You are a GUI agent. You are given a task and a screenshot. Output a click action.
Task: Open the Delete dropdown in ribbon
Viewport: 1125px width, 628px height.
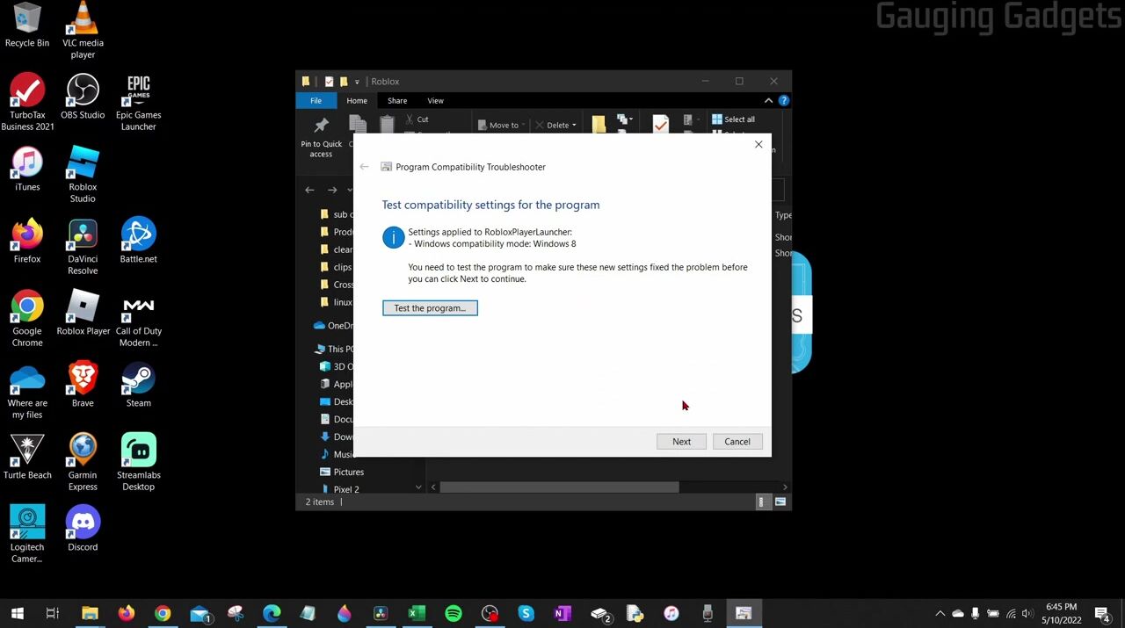(x=556, y=126)
